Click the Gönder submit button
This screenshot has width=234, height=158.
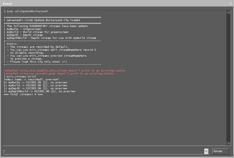click(220, 151)
